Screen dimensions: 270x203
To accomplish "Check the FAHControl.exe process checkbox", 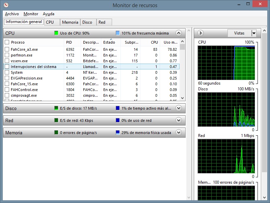I will pyautogui.click(x=7, y=90).
